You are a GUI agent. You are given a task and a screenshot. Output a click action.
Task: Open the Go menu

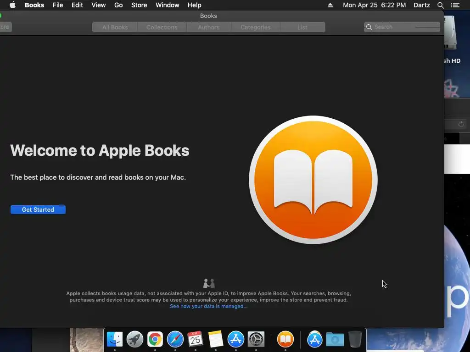coord(118,5)
